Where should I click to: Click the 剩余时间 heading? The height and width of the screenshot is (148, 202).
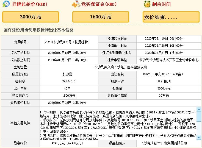161,4
